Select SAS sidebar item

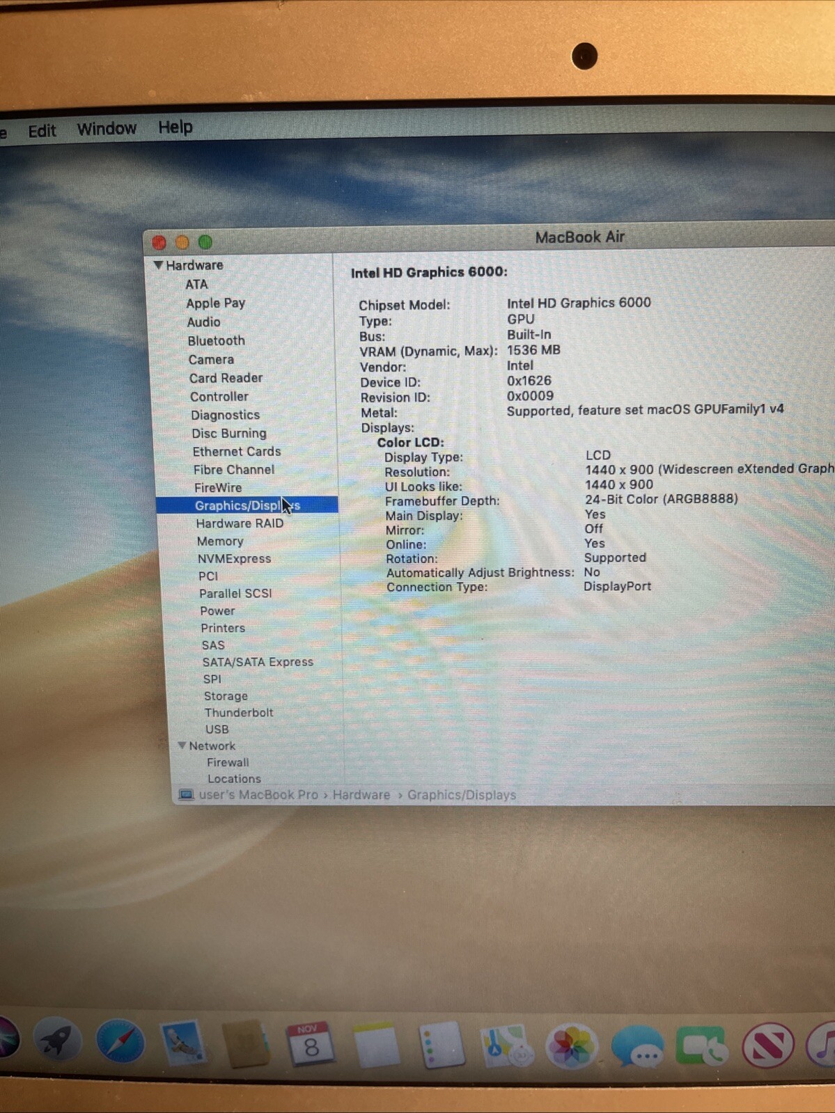(x=213, y=645)
